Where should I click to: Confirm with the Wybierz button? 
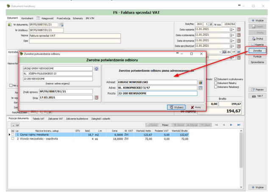[176, 107]
